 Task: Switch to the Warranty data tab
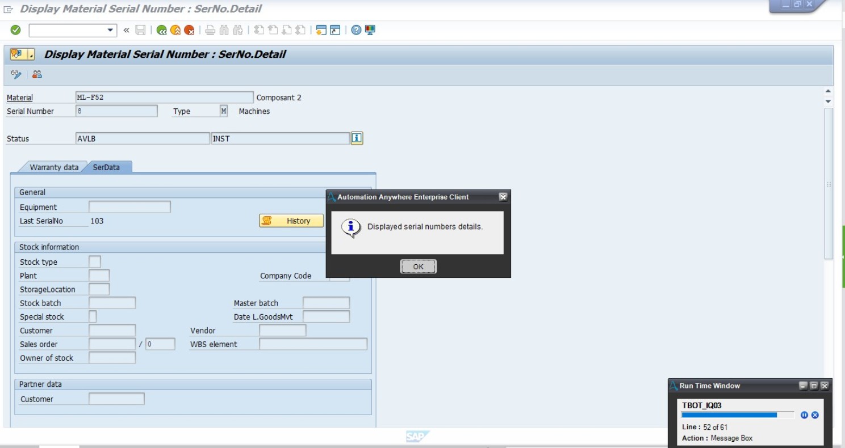tap(54, 167)
